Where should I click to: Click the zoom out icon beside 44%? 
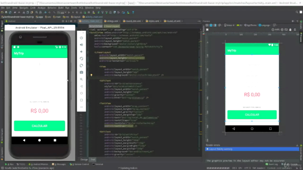pyautogui.click(x=273, y=30)
